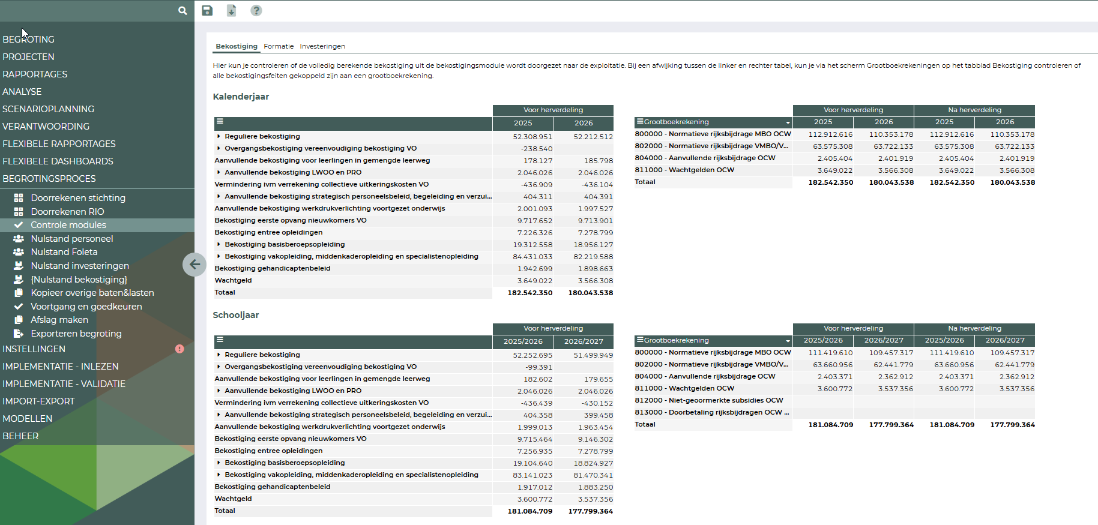Click the Doorrekenen RIO grid icon
Image resolution: width=1098 pixels, height=525 pixels.
coord(19,212)
